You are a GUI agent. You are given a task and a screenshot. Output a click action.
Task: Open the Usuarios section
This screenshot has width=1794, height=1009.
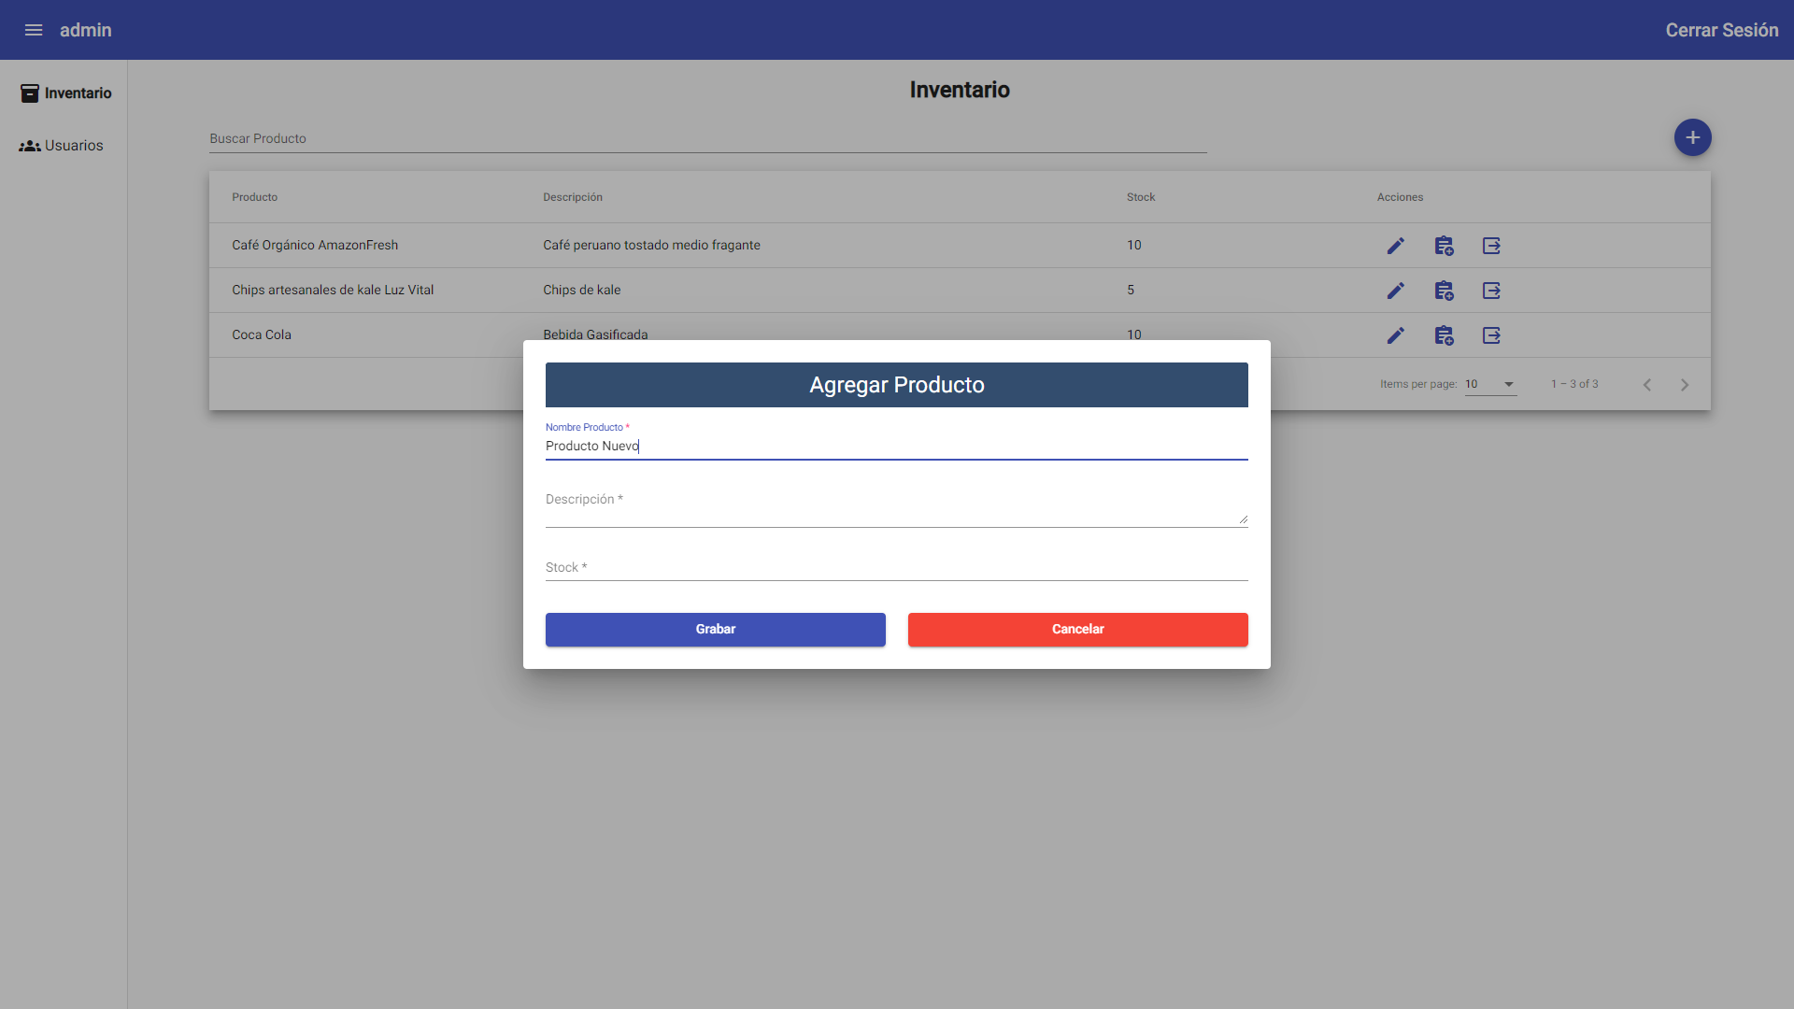(64, 145)
